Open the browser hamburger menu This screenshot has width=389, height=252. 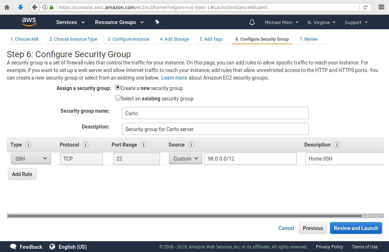coord(381,7)
